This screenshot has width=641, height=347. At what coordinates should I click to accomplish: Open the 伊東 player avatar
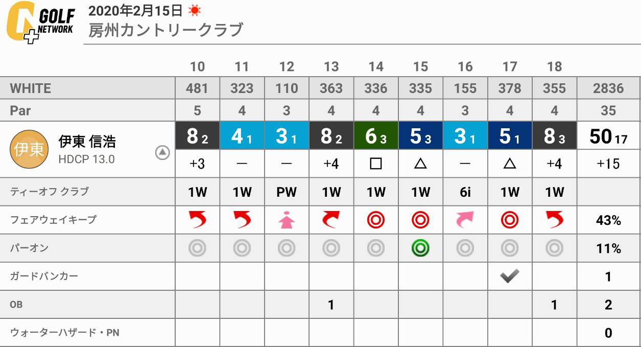(29, 149)
